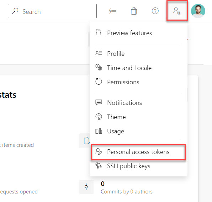This screenshot has width=212, height=202.
Task: Click the Profile contact card icon
Action: tap(99, 53)
